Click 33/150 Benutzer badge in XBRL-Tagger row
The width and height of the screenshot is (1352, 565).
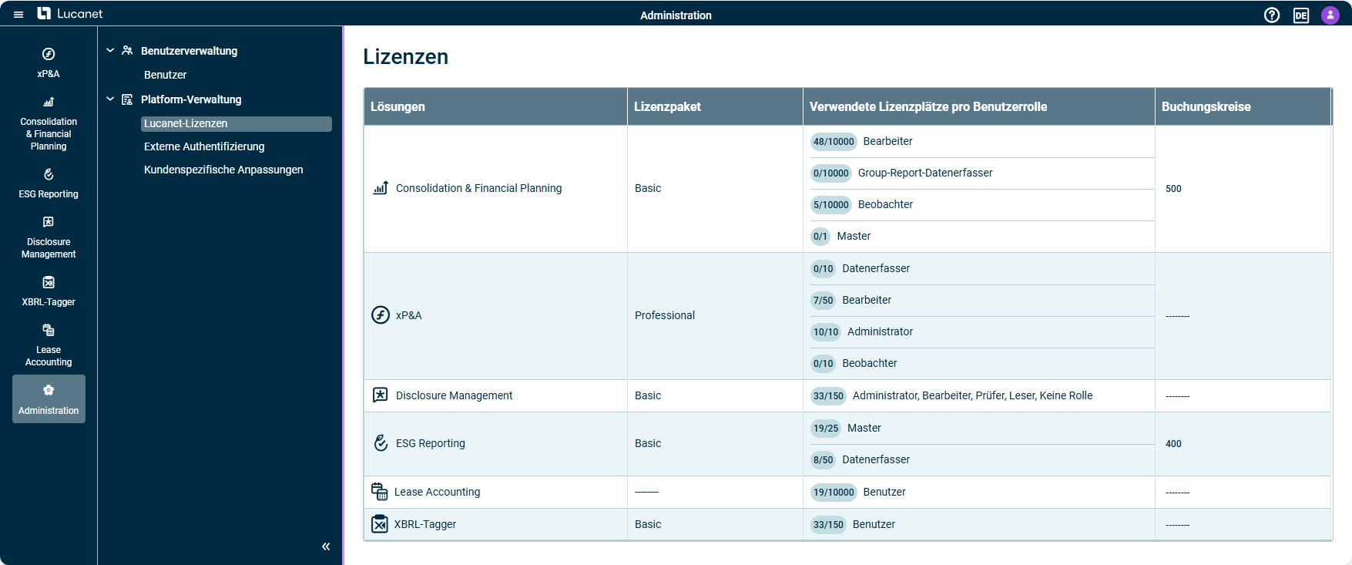[x=828, y=524]
